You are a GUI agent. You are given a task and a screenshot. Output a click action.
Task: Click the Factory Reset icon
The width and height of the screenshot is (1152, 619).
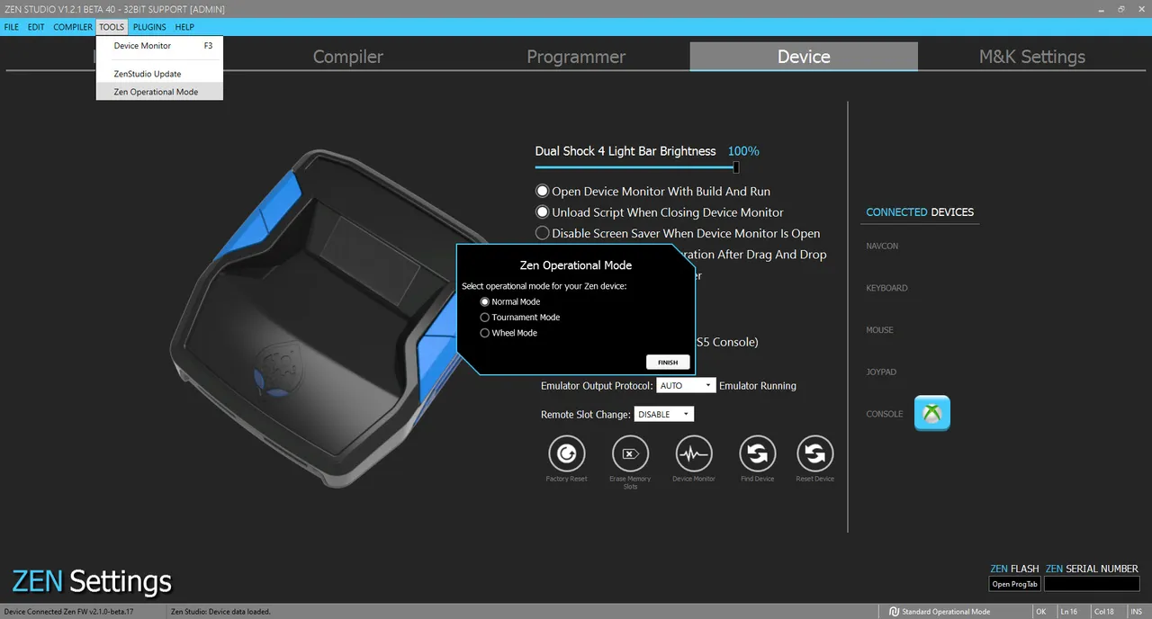pyautogui.click(x=566, y=454)
